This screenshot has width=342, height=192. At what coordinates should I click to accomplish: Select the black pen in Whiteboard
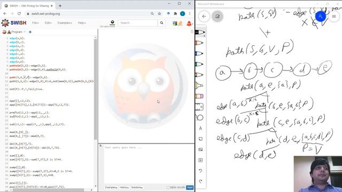click(x=200, y=32)
